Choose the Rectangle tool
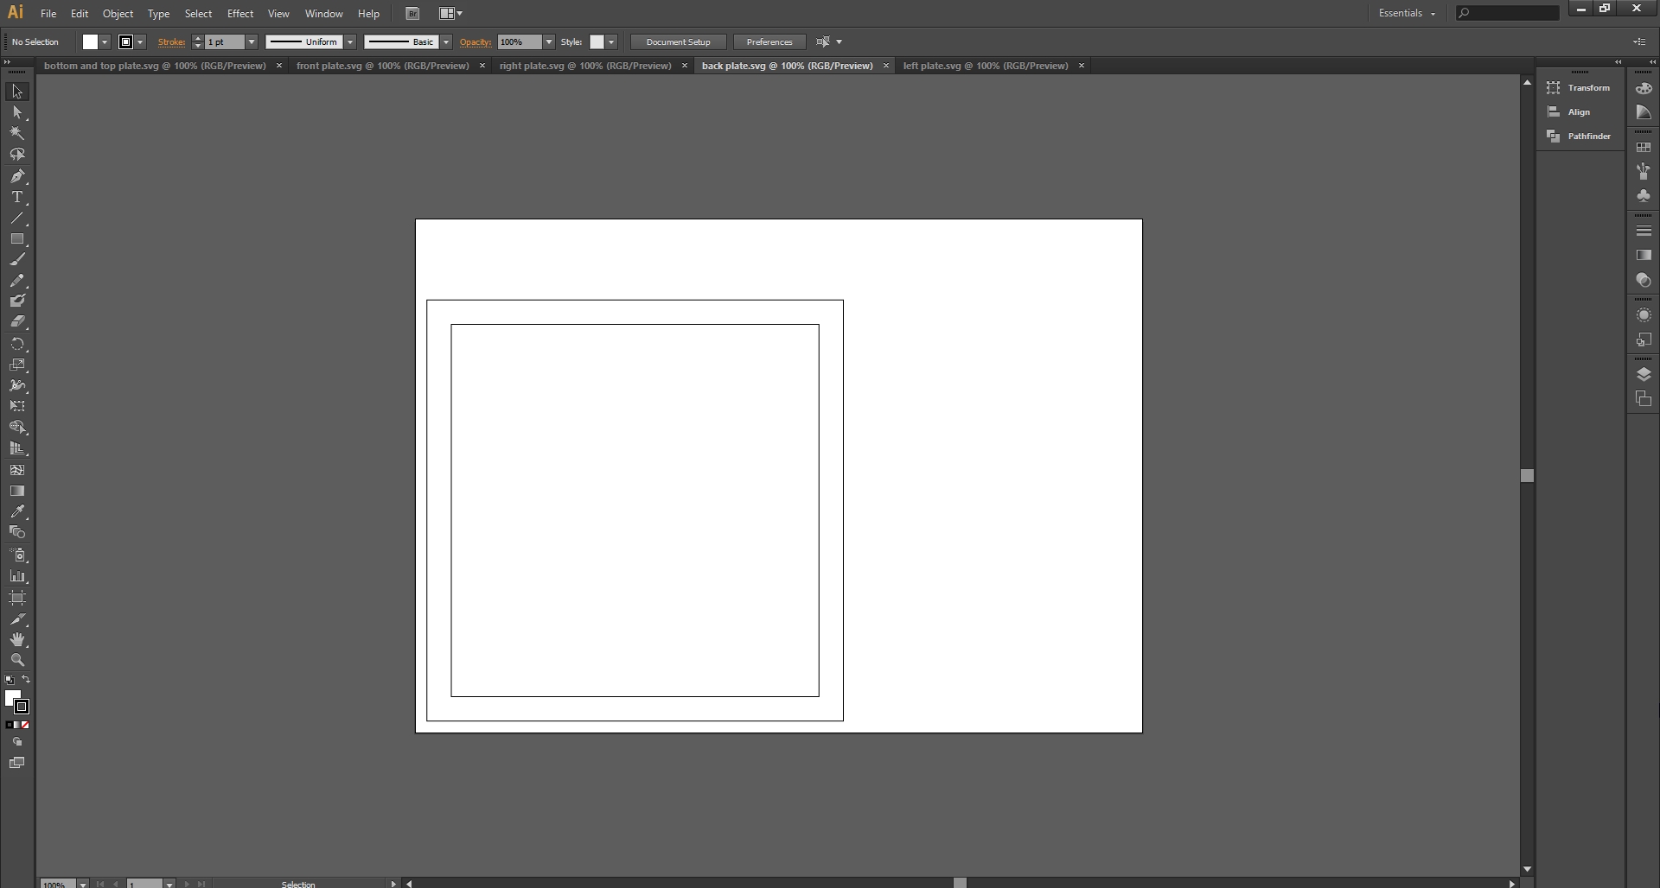 pos(17,238)
